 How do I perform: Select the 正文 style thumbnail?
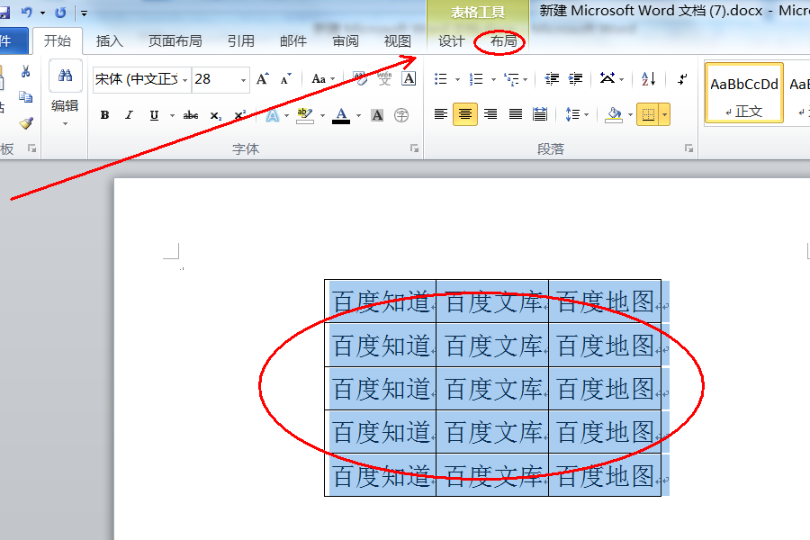point(744,93)
